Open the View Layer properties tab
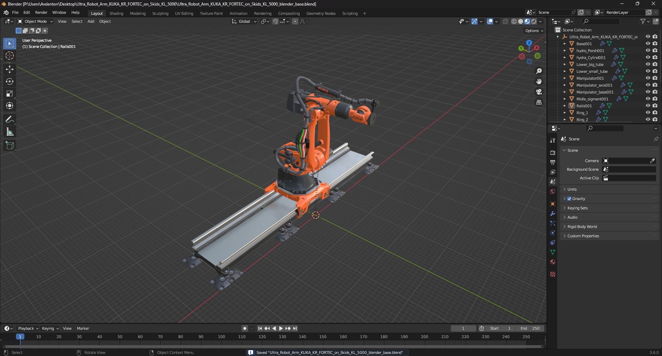Image resolution: width=662 pixels, height=356 pixels. (x=553, y=172)
